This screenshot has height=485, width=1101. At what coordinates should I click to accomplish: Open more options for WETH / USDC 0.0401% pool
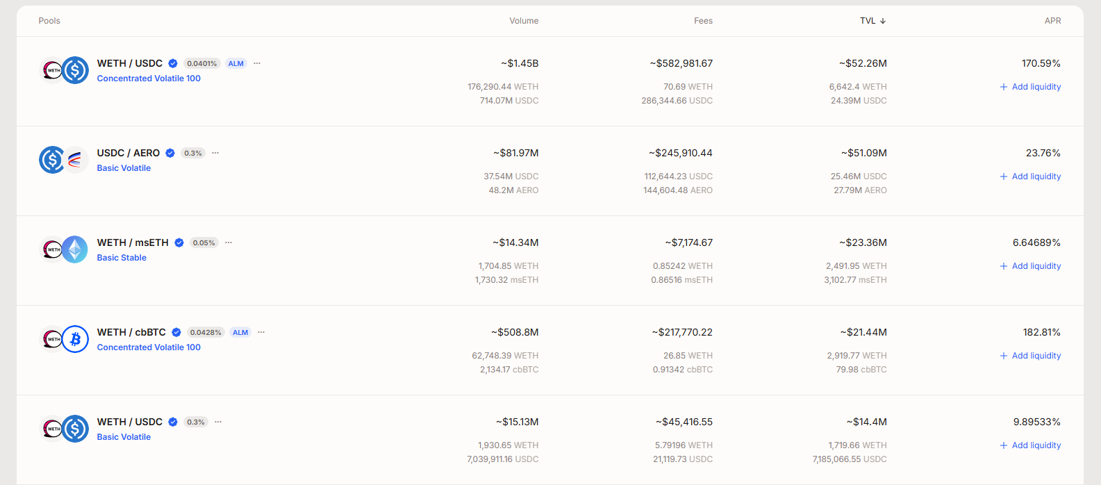(257, 63)
